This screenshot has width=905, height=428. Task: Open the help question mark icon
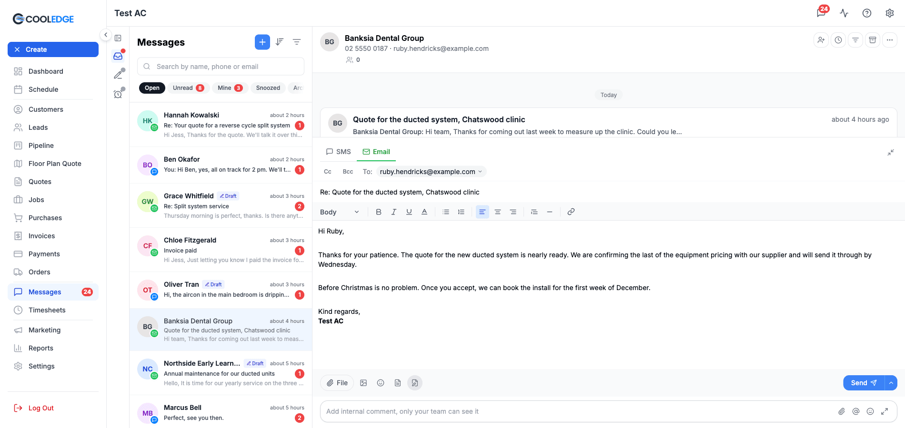[x=867, y=13]
